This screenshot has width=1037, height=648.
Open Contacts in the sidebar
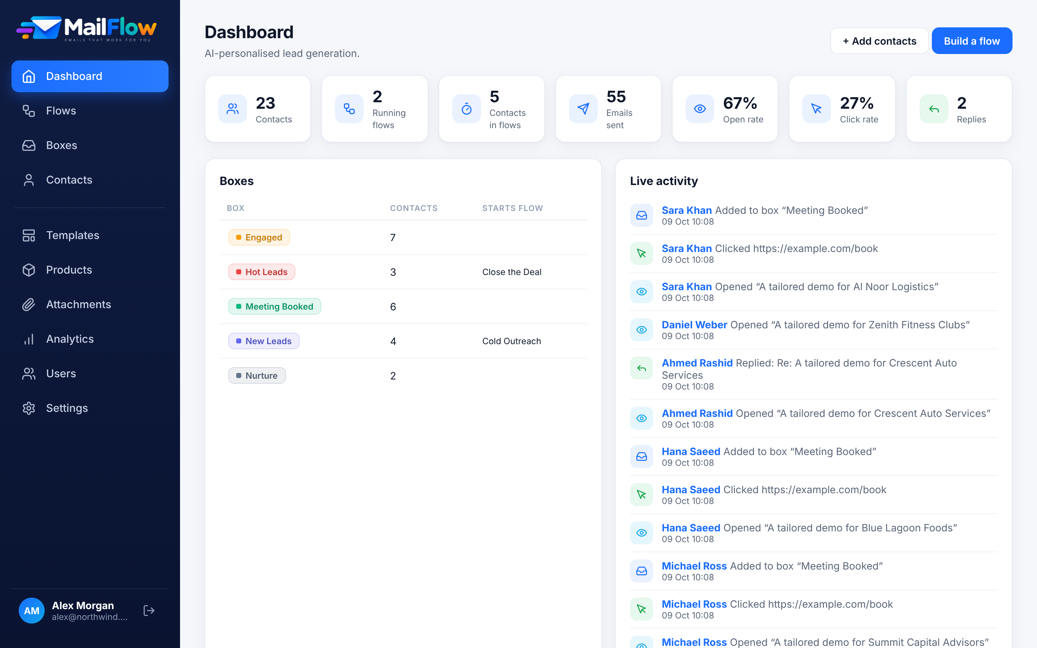click(90, 180)
